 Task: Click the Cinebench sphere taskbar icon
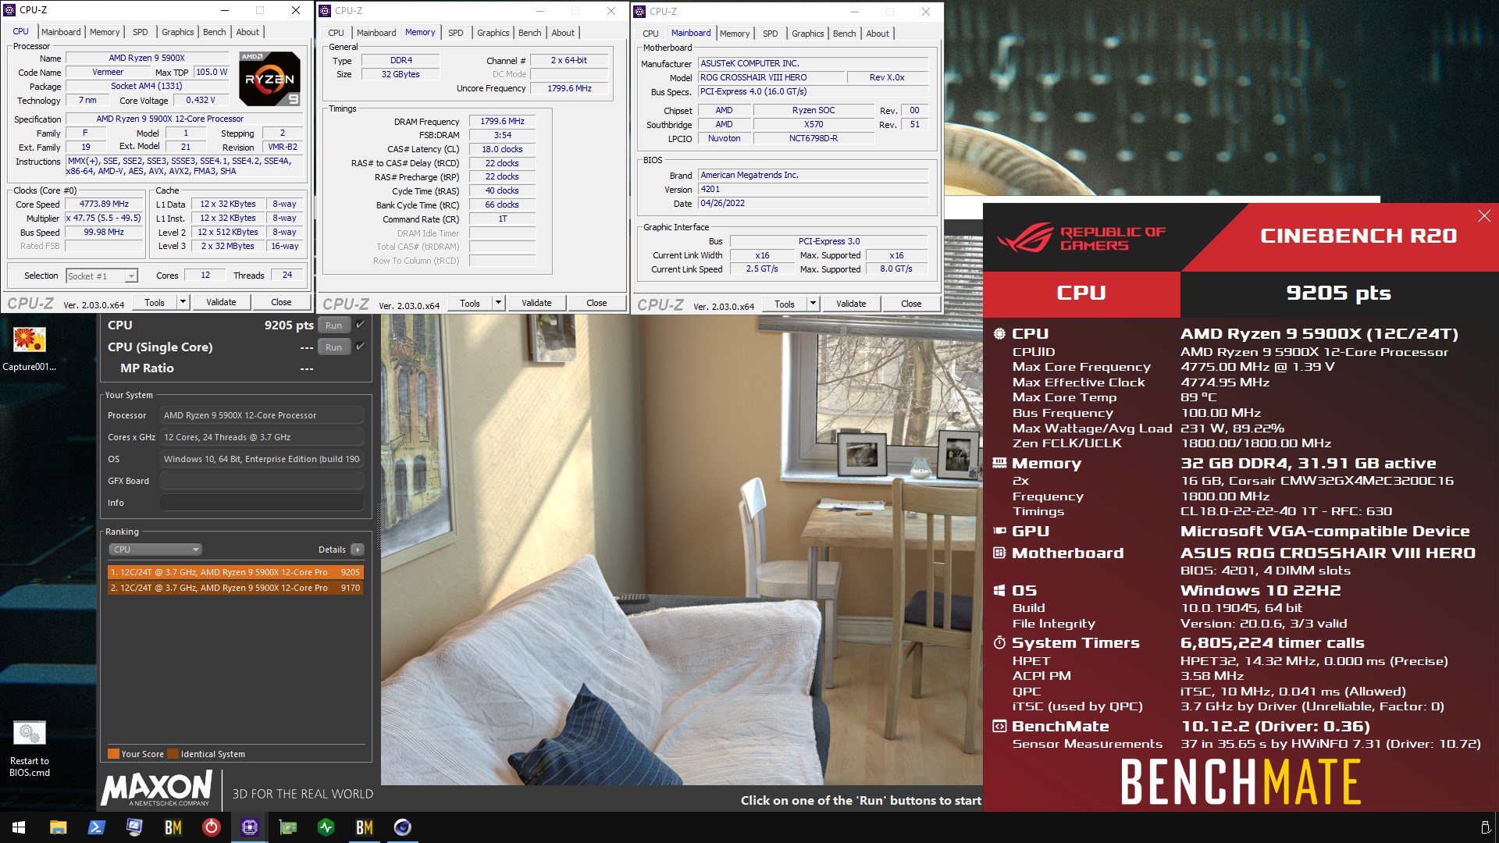[x=403, y=827]
